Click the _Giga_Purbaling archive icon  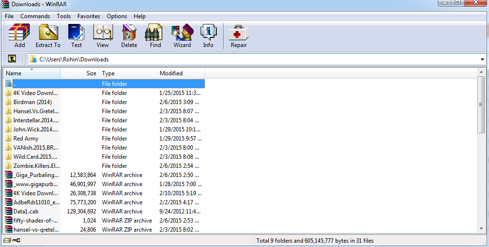9,175
